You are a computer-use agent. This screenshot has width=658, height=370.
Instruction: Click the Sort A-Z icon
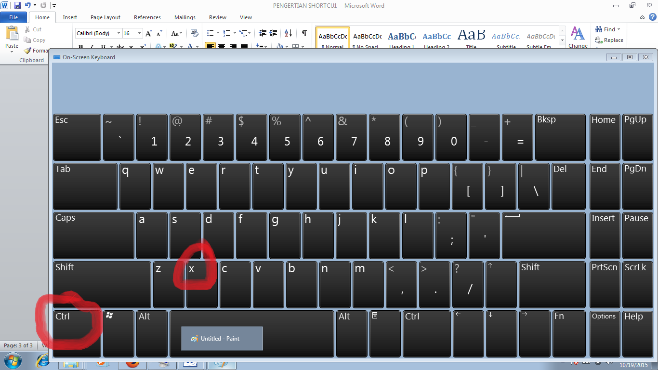point(288,33)
